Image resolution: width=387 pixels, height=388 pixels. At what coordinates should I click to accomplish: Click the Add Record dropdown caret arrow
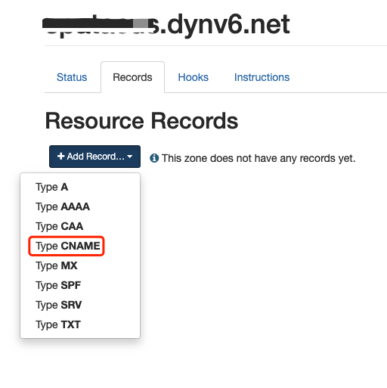(130, 157)
